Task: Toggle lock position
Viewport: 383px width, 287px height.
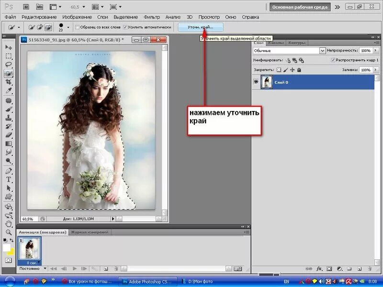Action: click(x=292, y=70)
